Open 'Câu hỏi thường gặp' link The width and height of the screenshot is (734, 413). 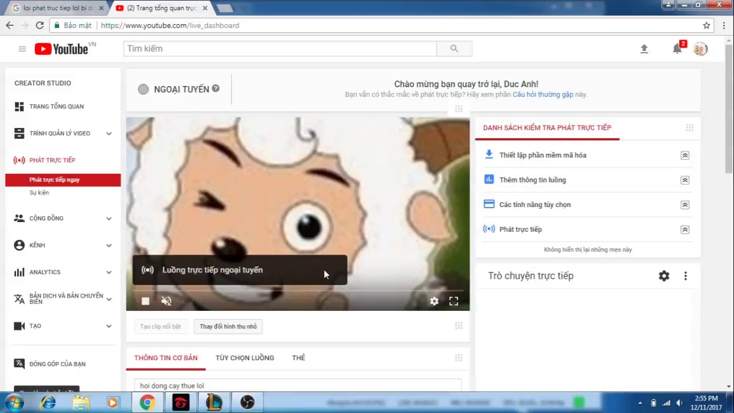tap(543, 95)
